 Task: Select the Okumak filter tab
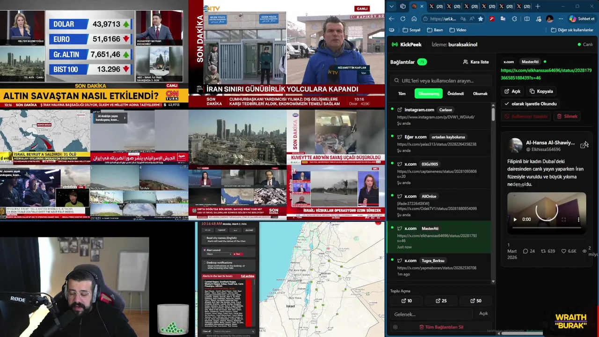tap(480, 94)
